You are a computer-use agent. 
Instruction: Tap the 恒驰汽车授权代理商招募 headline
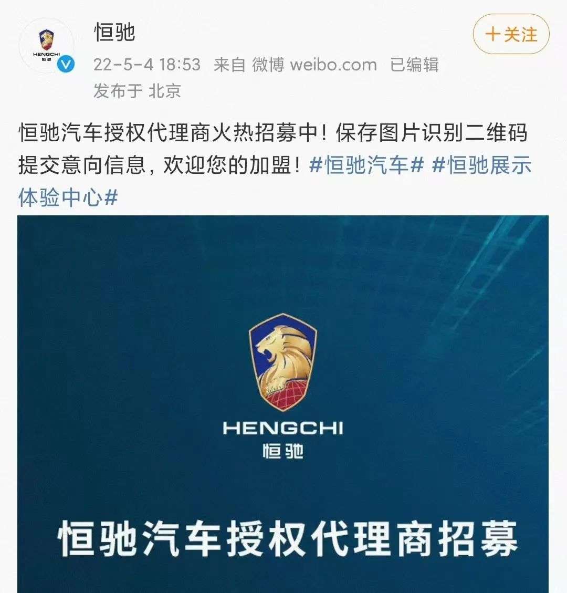(288, 538)
